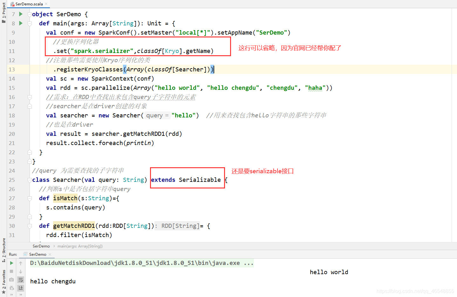The height and width of the screenshot is (297, 457).
Task: Click the Project folder icon in left strip
Action: 4,21
